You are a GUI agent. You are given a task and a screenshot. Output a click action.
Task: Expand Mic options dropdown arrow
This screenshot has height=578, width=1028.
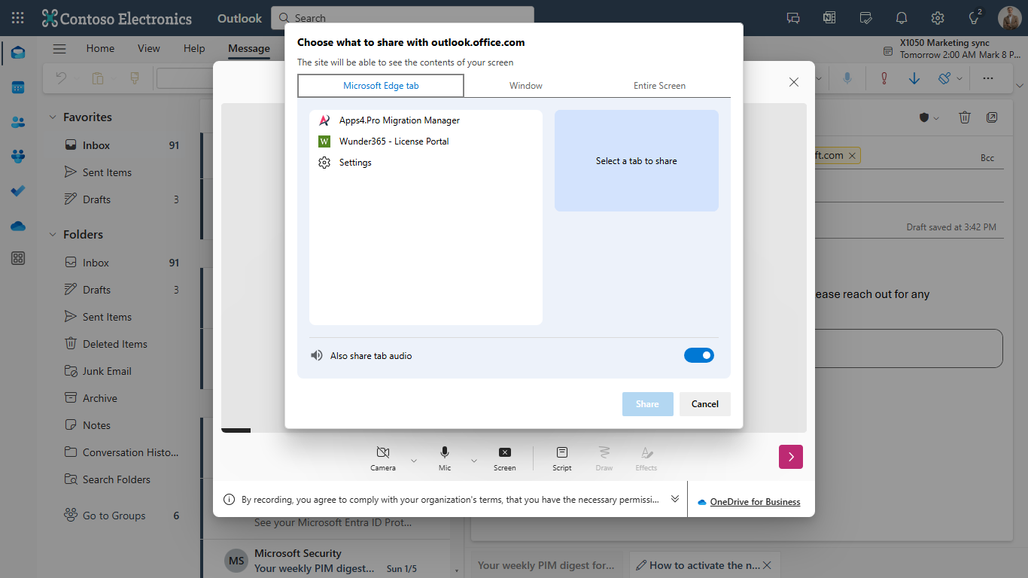click(473, 460)
